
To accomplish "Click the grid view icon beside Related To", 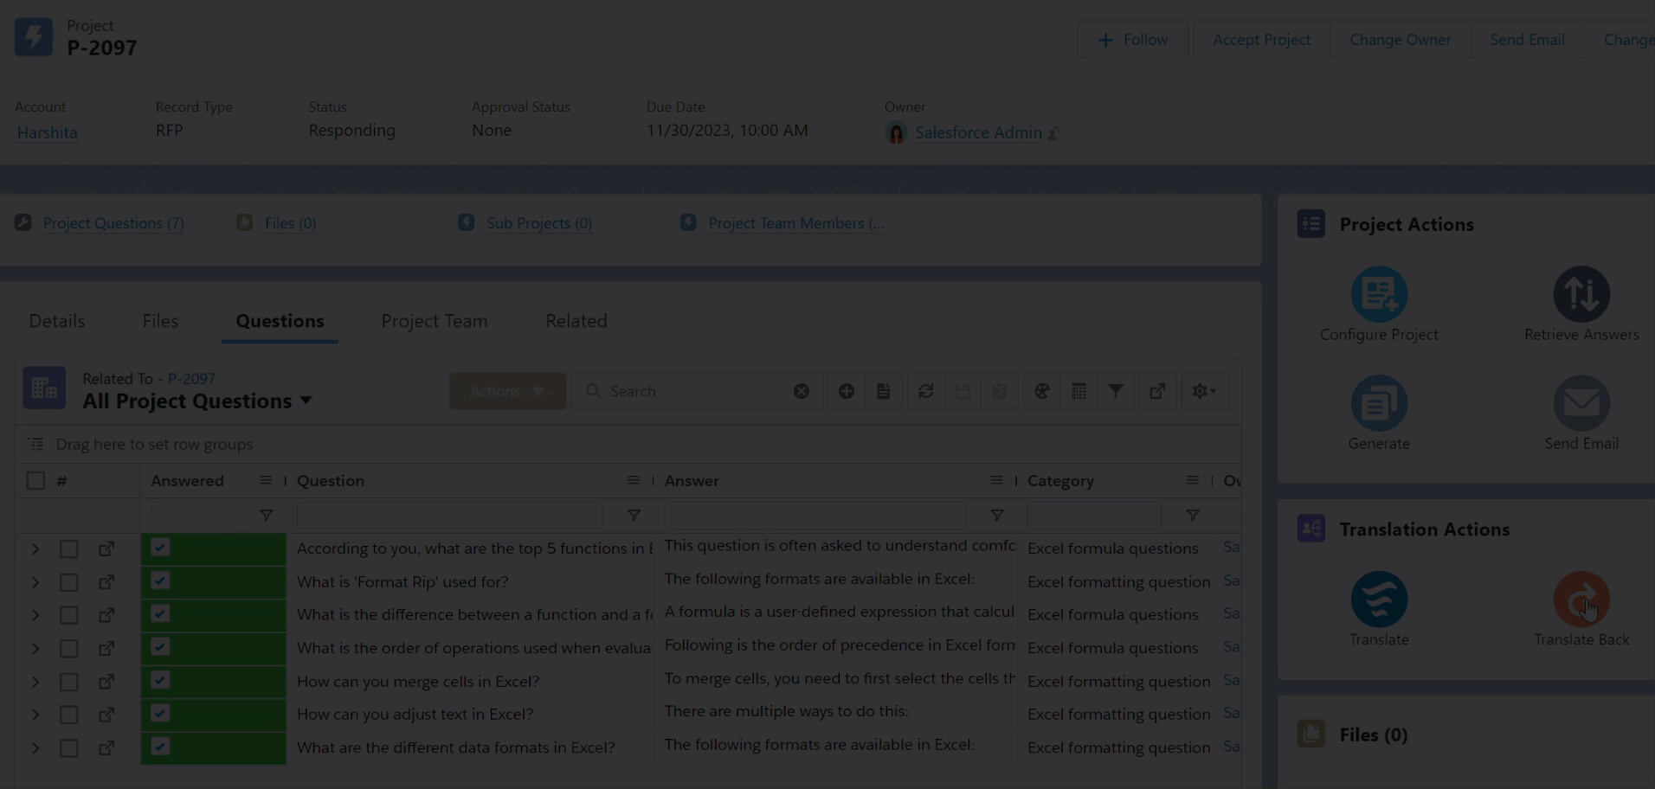I will [x=44, y=388].
